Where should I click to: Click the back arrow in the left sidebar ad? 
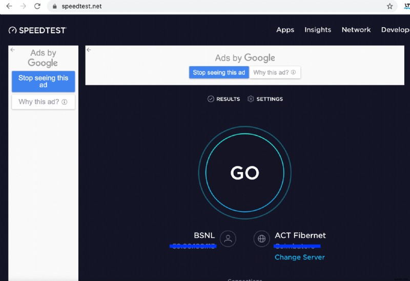point(13,50)
